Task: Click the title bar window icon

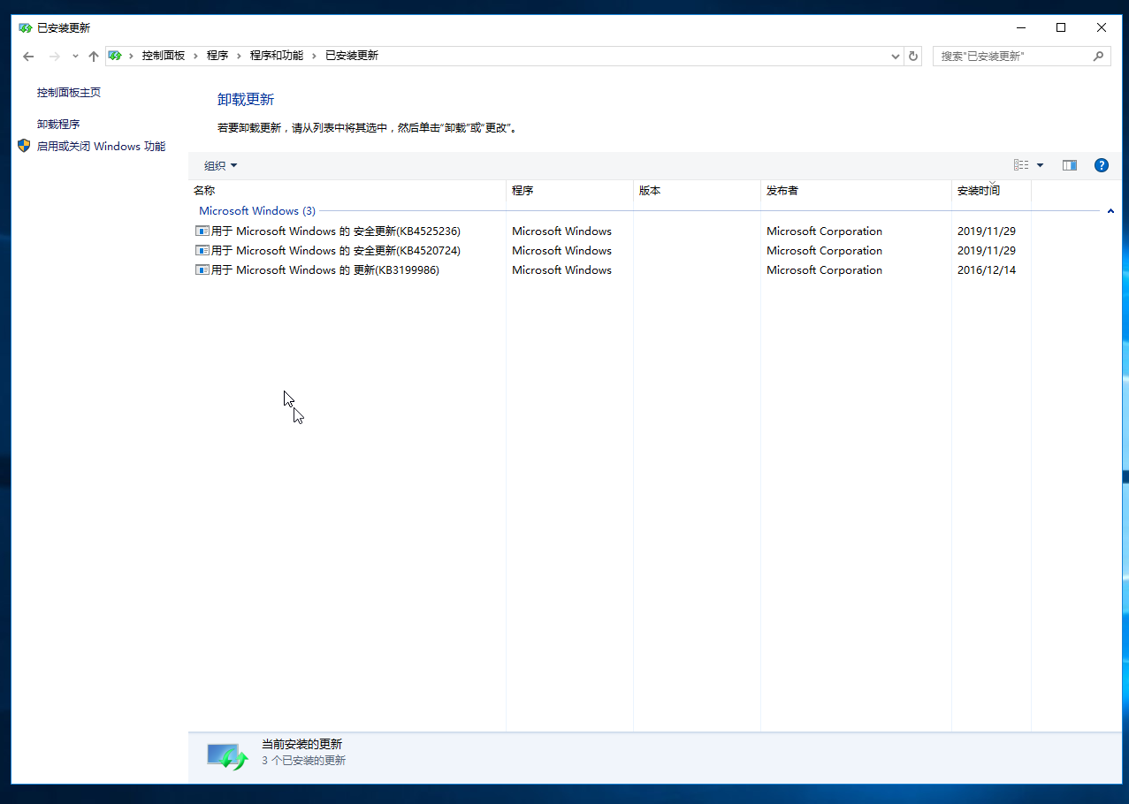Action: coord(26,27)
